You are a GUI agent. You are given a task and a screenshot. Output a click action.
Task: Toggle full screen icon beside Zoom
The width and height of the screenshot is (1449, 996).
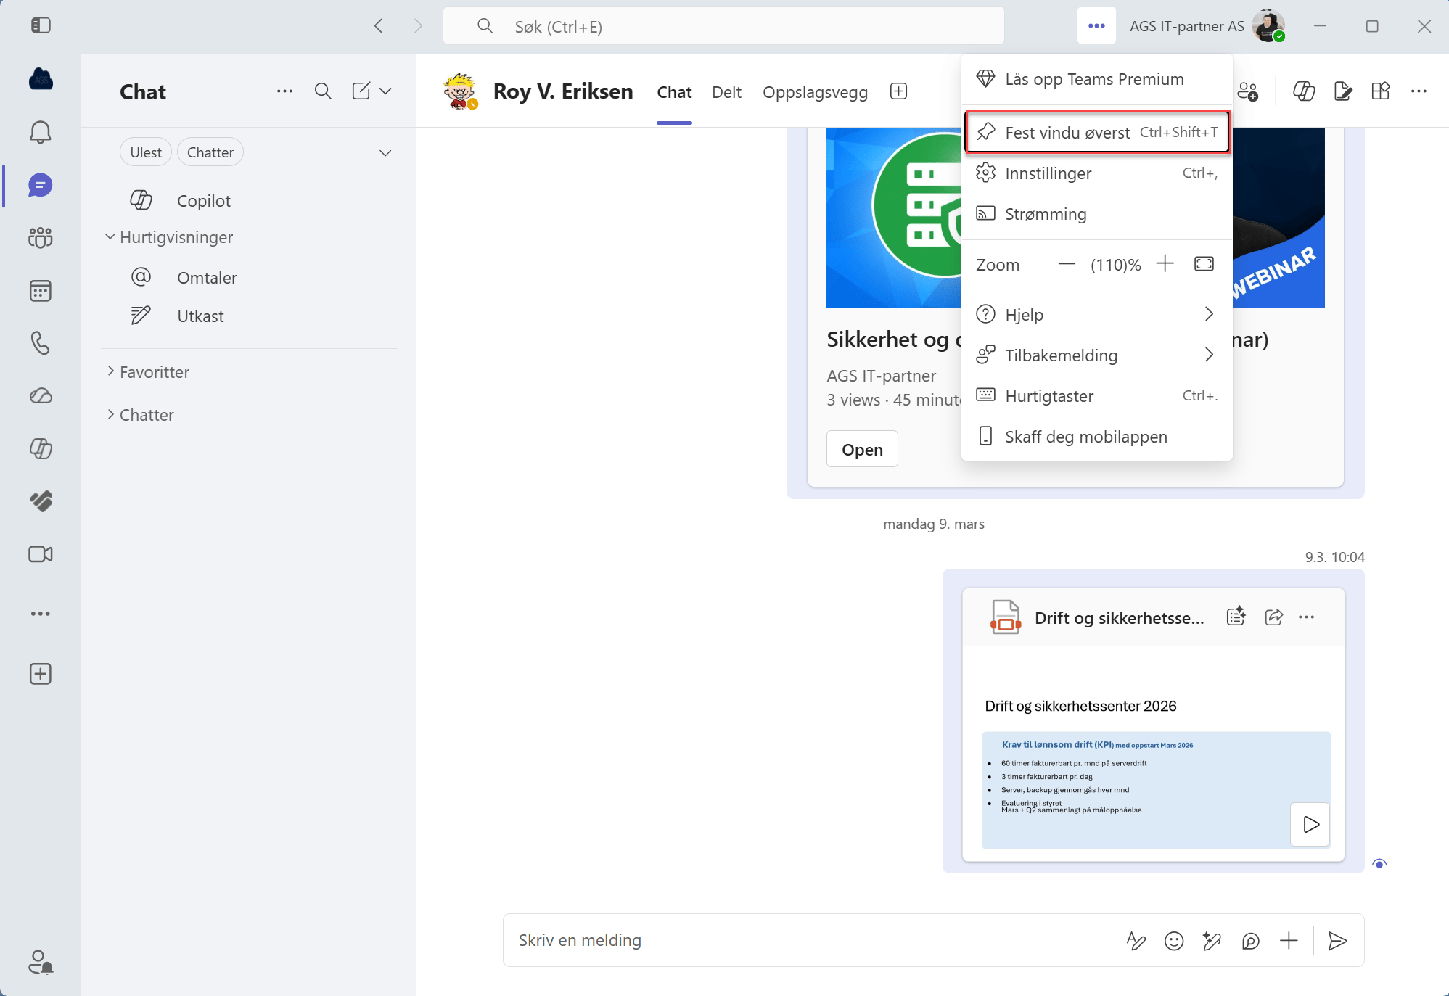[1204, 264]
